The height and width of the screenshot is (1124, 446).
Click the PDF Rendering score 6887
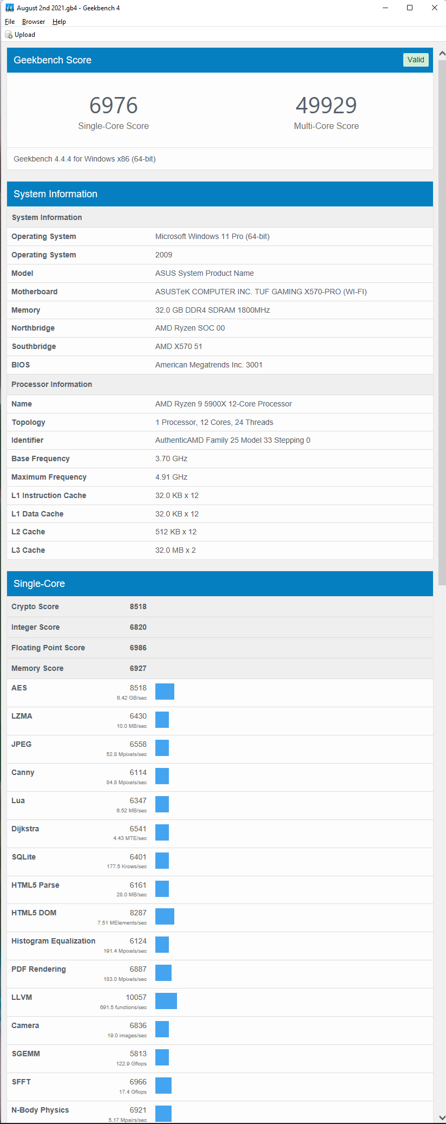click(x=138, y=969)
